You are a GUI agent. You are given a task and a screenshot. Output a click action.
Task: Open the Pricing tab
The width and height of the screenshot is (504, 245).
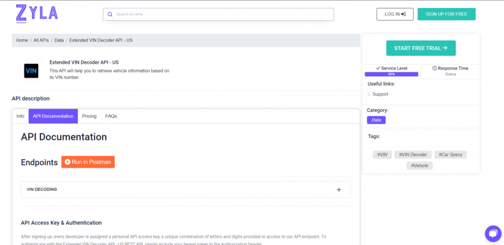pyautogui.click(x=90, y=116)
